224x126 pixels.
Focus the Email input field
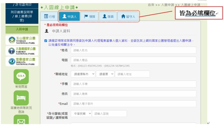[x=133, y=104]
